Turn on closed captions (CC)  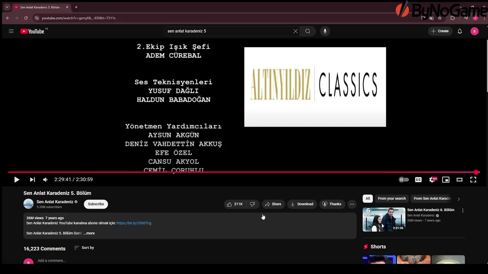tap(418, 180)
